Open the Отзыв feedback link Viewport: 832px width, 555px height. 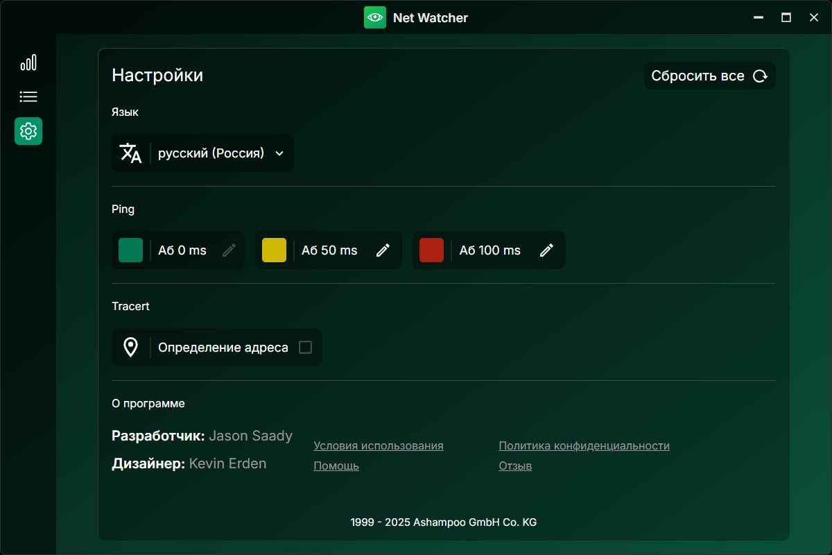click(x=515, y=466)
